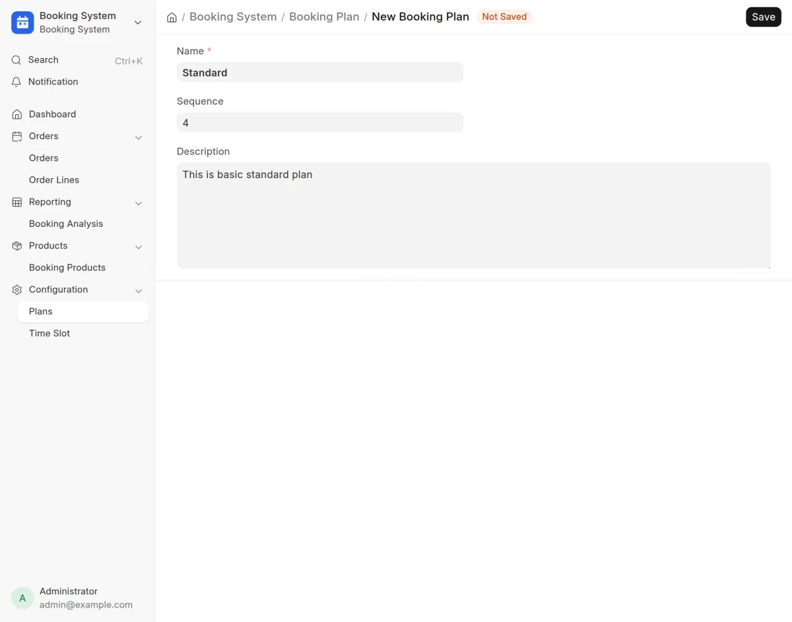792x622 pixels.
Task: Click the Configuration gear icon
Action: point(17,290)
